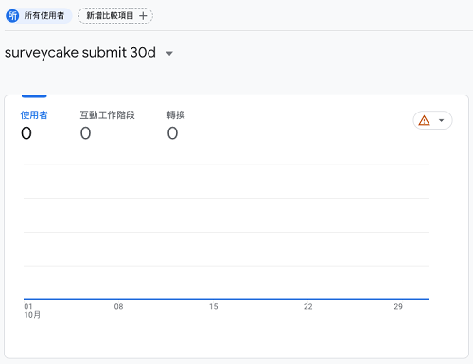
Task: Click the 所有使用者 segment chip
Action: (39, 15)
